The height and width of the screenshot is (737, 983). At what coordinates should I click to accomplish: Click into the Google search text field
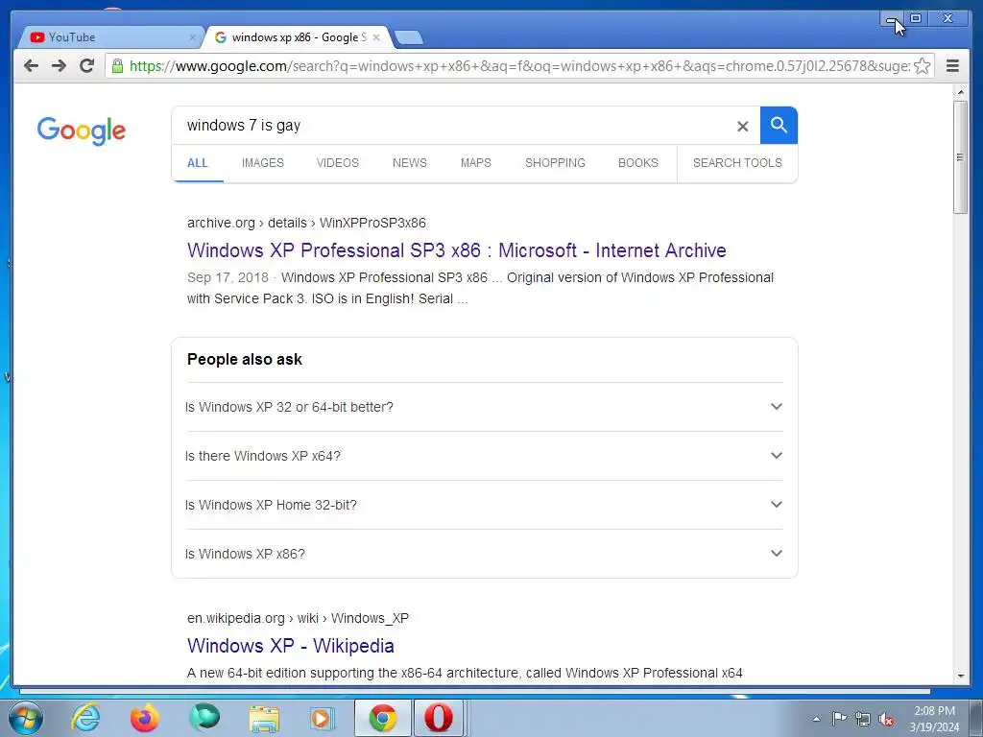tap(454, 126)
